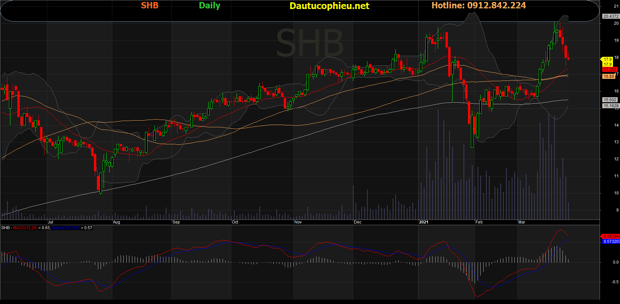The image size is (620, 304).
Task: Click the Nov marker on time axis
Action: (x=298, y=222)
